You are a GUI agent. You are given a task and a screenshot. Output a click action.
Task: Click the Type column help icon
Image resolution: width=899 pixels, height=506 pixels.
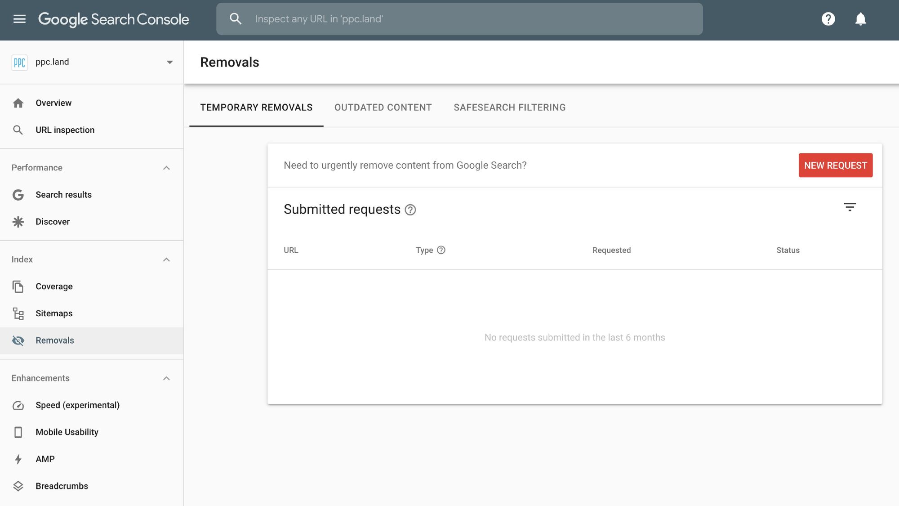441,250
